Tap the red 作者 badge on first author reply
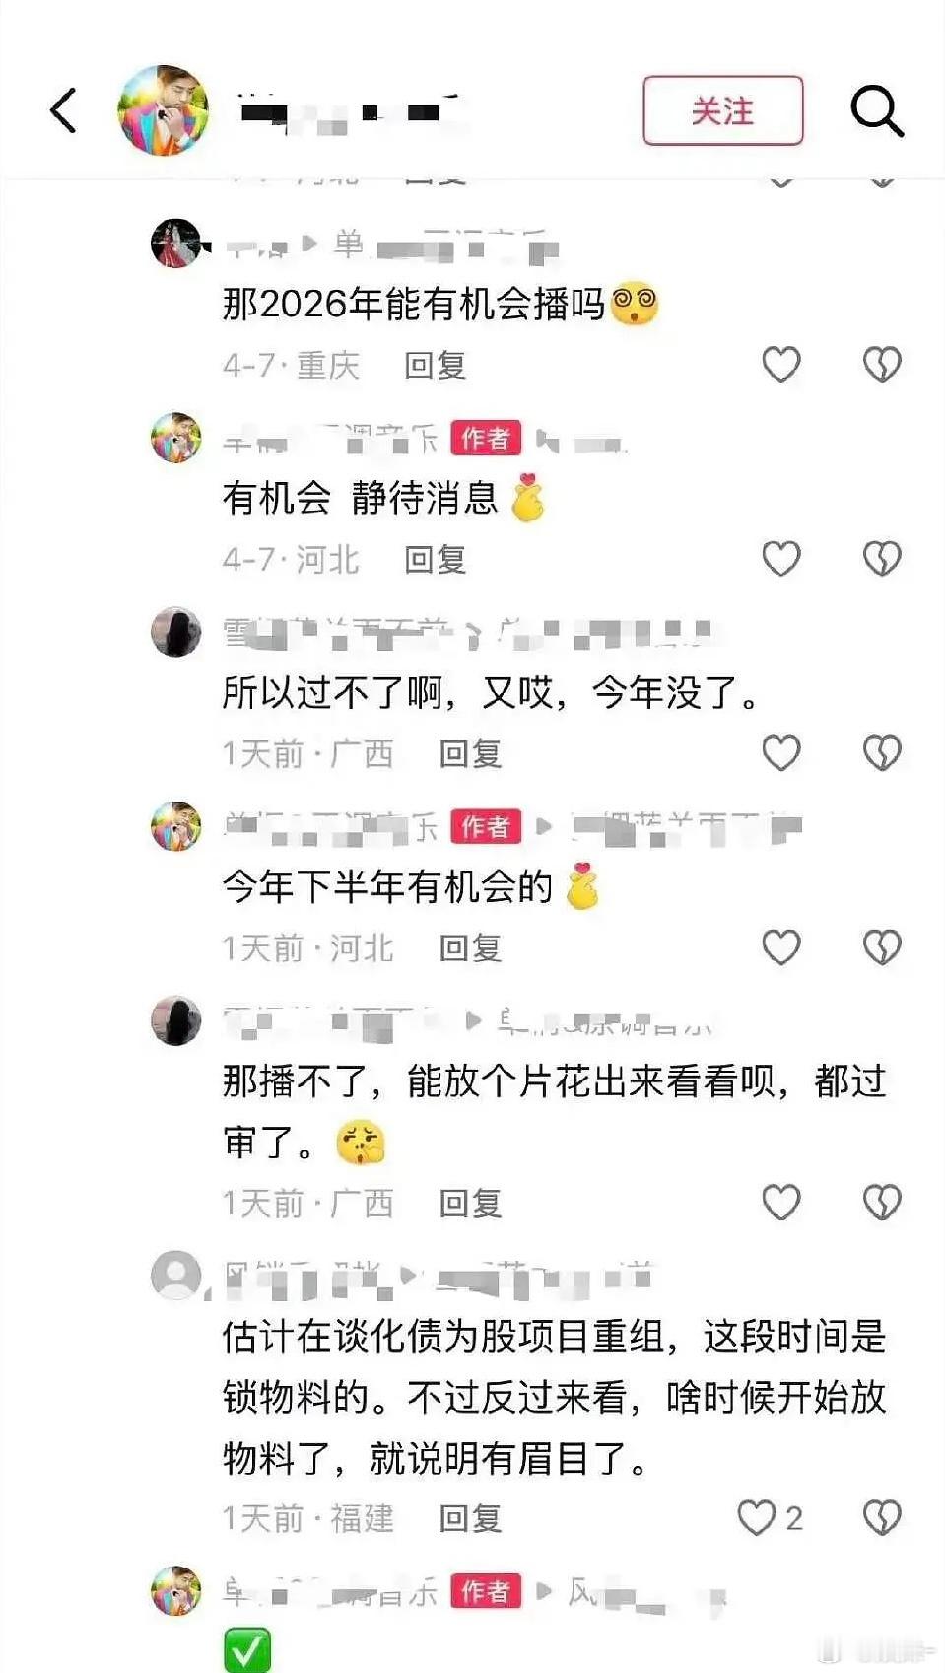The width and height of the screenshot is (945, 1673). click(x=486, y=438)
